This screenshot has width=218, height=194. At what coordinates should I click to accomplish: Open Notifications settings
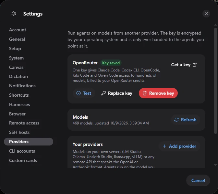pyautogui.click(x=22, y=86)
